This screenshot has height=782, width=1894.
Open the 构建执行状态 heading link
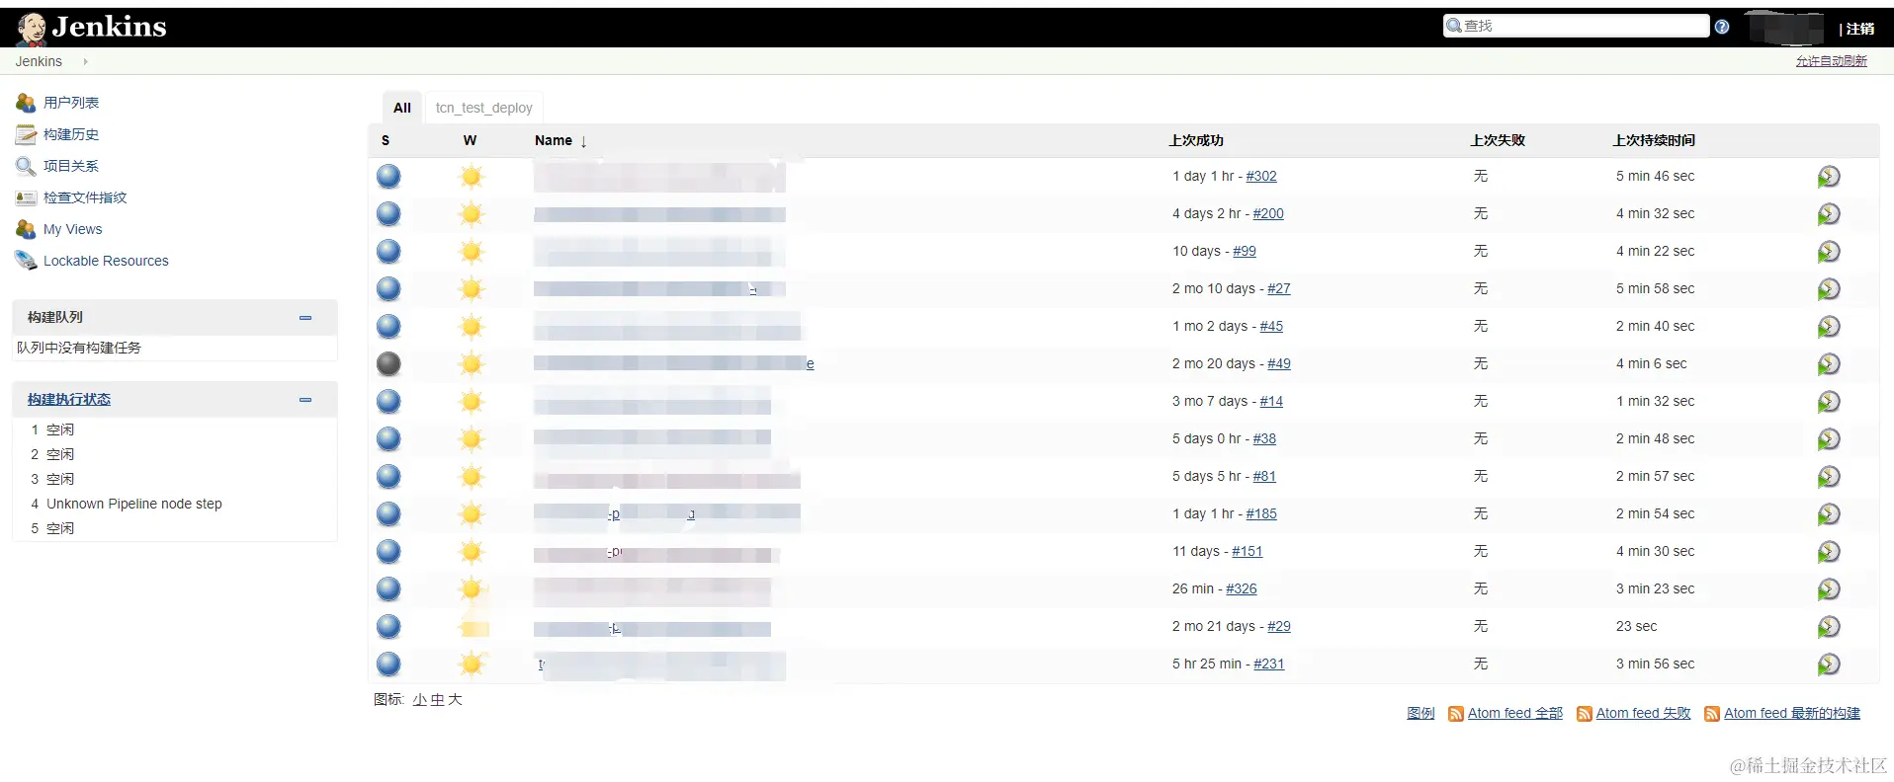coord(69,400)
